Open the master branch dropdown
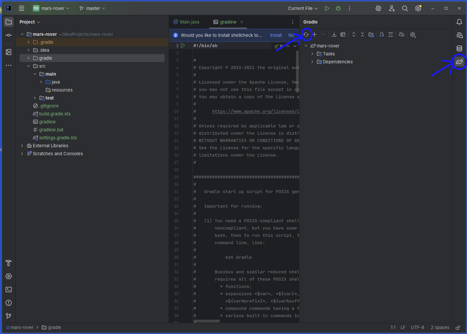Screen dimensions: 467x334 tap(92, 8)
